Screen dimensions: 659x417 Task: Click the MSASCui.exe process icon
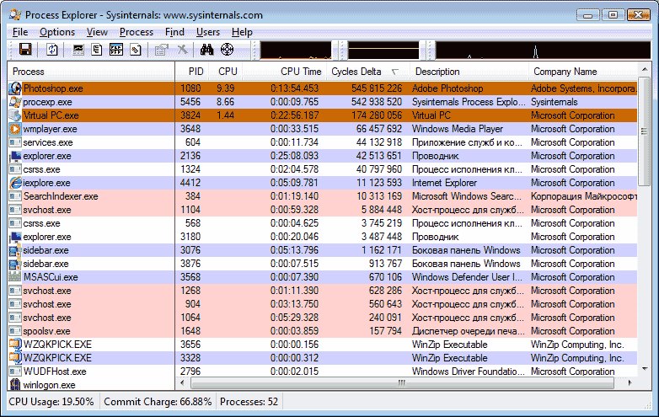(x=15, y=277)
